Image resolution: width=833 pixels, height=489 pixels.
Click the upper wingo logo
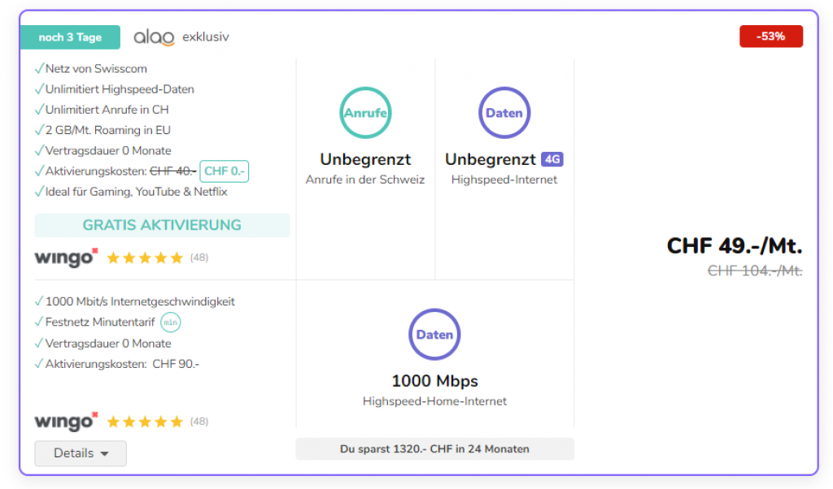pos(66,257)
